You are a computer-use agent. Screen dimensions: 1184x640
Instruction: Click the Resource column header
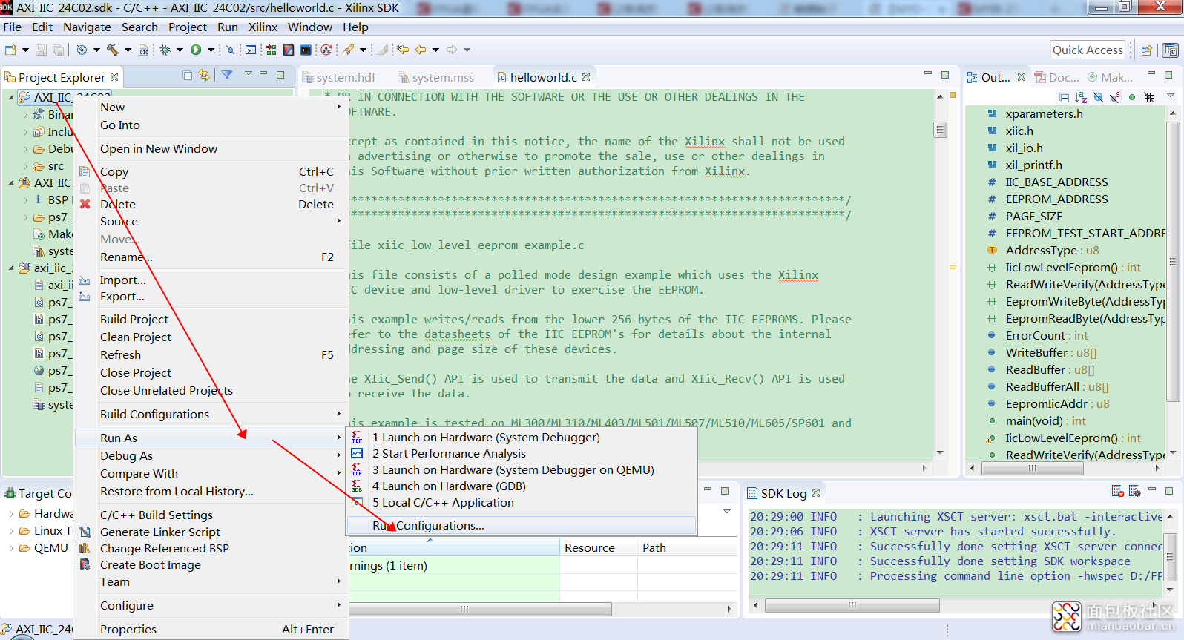(598, 547)
